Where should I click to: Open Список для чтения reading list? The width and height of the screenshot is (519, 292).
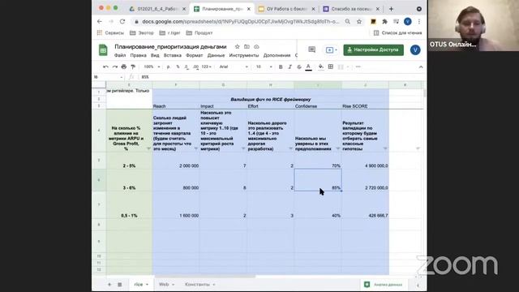coord(397,32)
